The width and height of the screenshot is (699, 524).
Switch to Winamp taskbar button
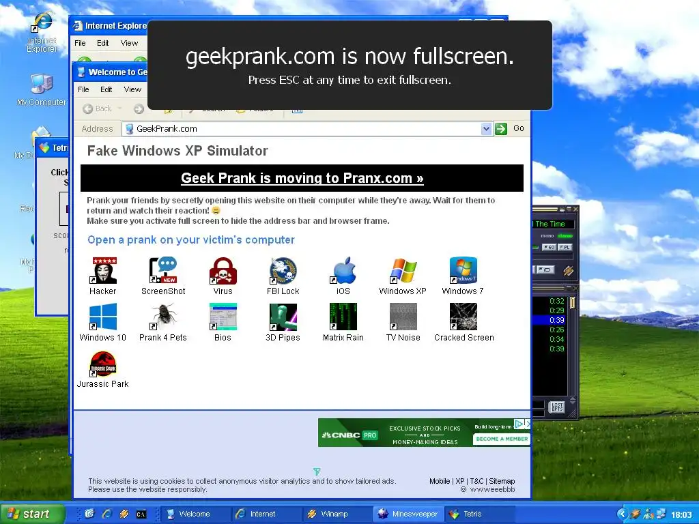click(x=337, y=514)
